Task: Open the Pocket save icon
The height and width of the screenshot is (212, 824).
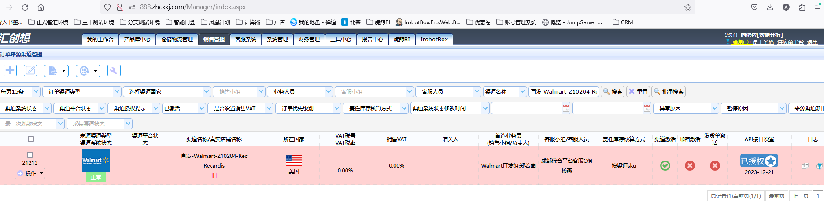Action: pos(754,7)
